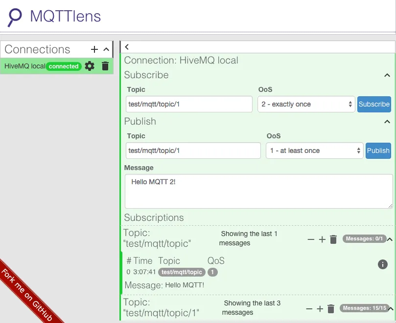Select the HiveMQ local connection row

click(x=57, y=66)
